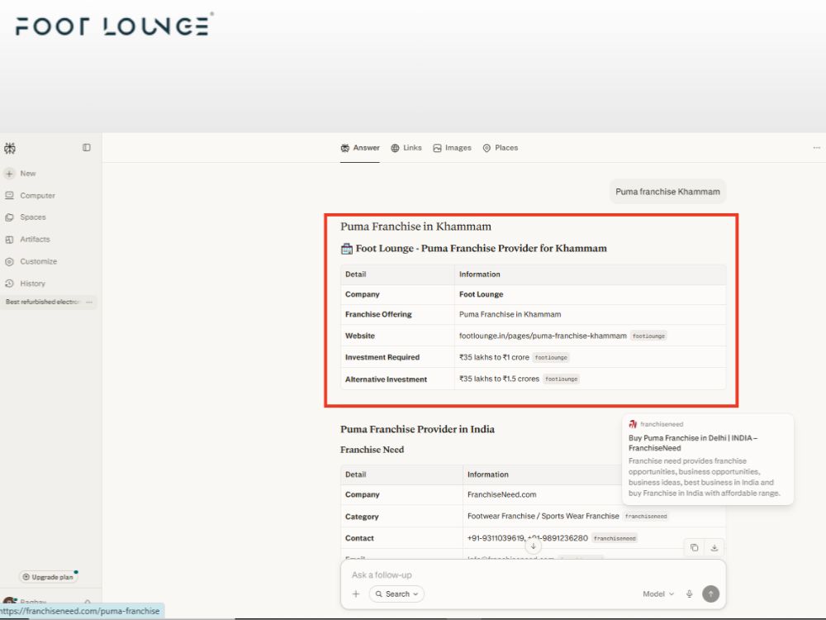
Task: Click the Contact phone numbers cell
Action: click(x=527, y=538)
